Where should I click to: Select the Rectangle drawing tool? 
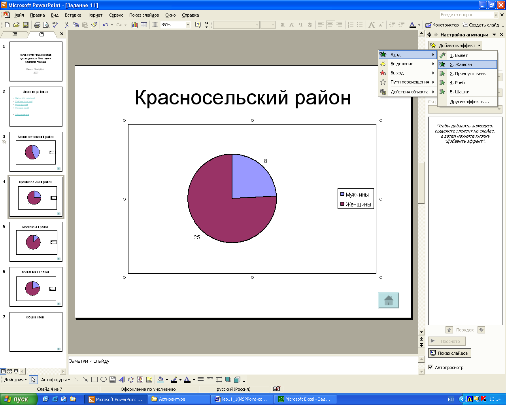point(94,380)
